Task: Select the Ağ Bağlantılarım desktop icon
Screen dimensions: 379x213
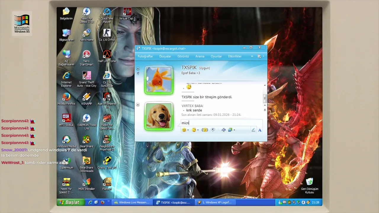Action: pyautogui.click(x=66, y=58)
